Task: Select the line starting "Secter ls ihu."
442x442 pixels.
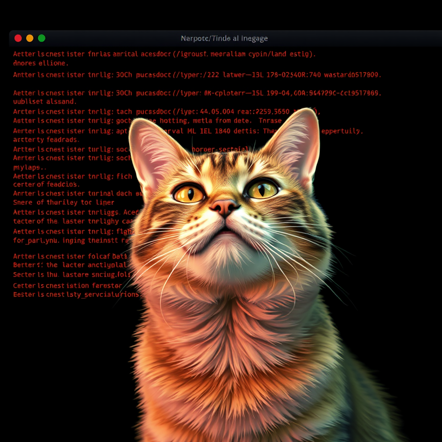Action: (72, 274)
